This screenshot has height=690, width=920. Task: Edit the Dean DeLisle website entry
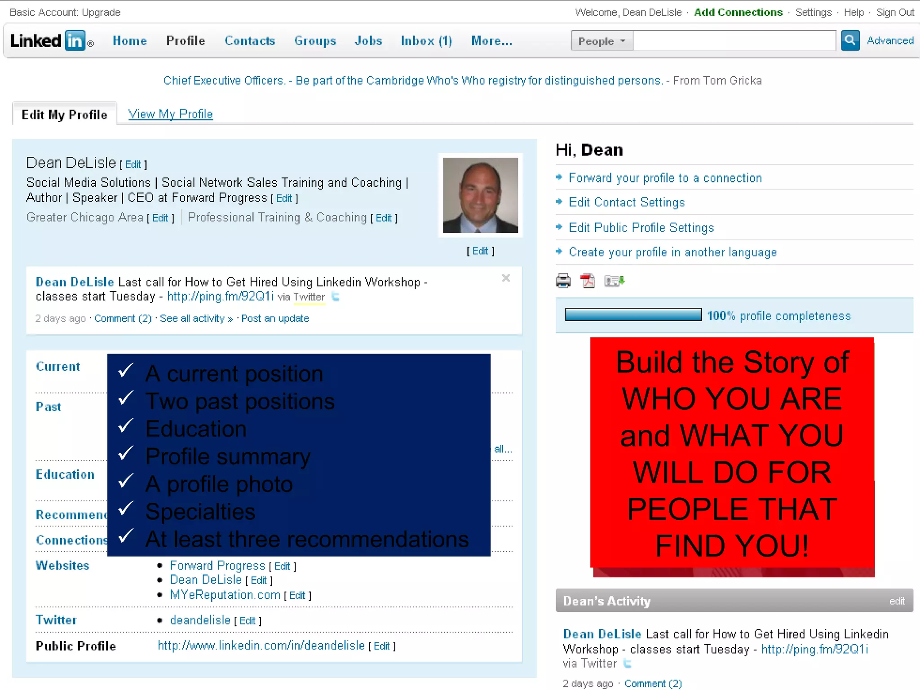[258, 581]
